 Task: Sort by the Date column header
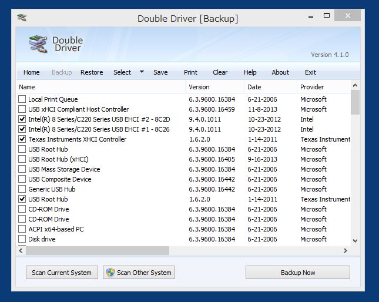tap(270, 87)
